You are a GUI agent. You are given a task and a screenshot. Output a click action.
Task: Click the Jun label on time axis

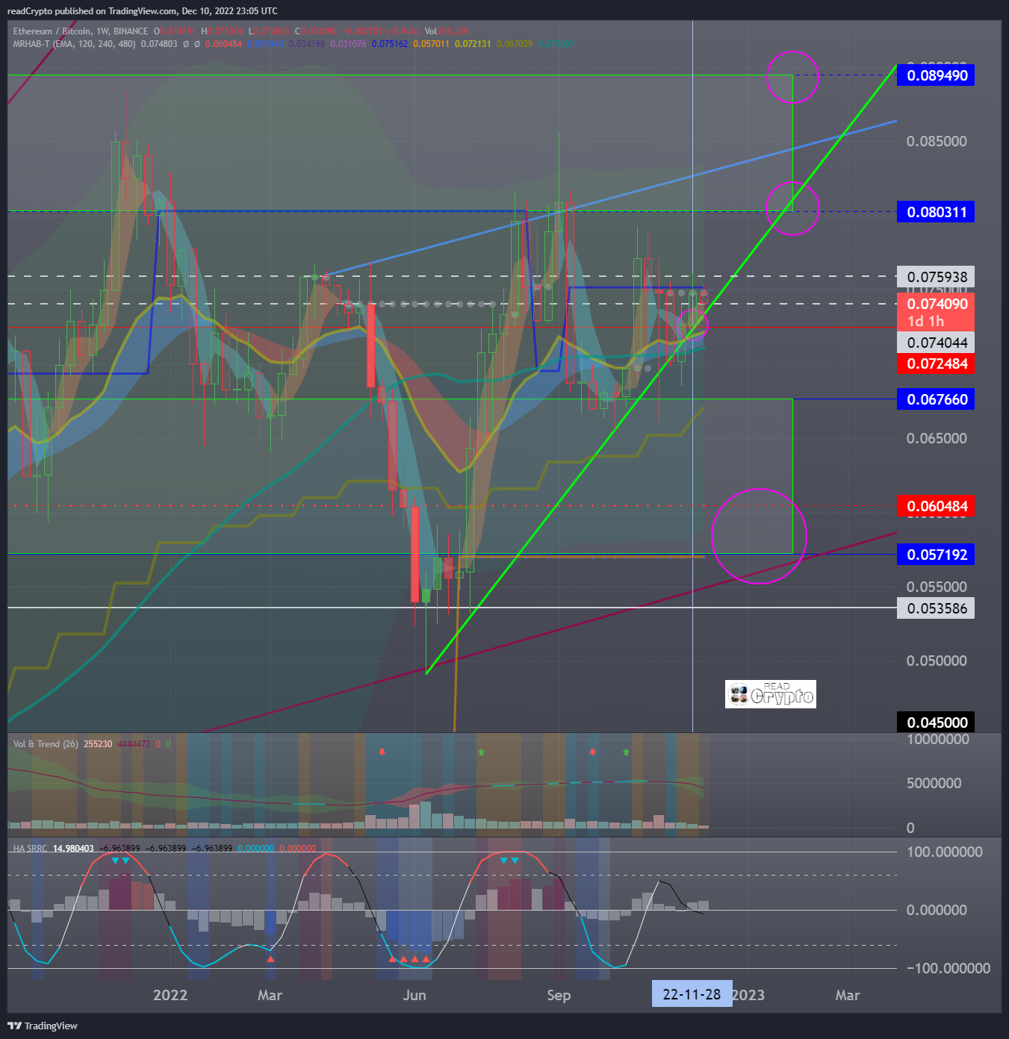[415, 996]
